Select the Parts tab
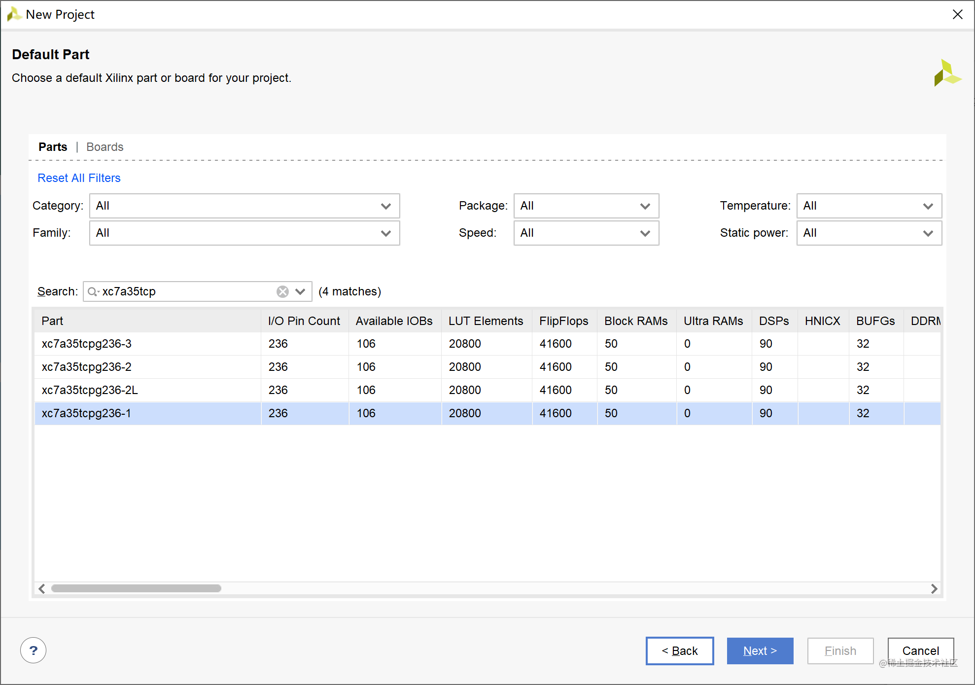Image resolution: width=975 pixels, height=685 pixels. click(x=53, y=147)
